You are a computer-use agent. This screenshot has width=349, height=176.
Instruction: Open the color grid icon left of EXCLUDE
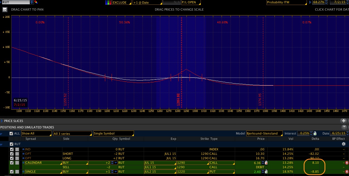coord(108,3)
